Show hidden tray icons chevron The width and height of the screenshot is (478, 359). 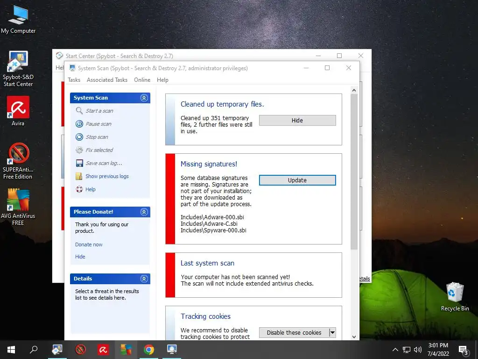tap(395, 350)
